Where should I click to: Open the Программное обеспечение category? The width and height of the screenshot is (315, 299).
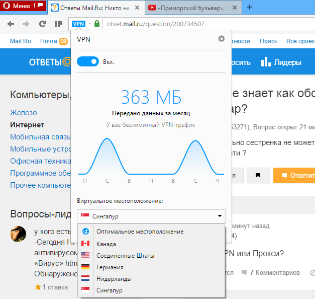[x=40, y=173]
